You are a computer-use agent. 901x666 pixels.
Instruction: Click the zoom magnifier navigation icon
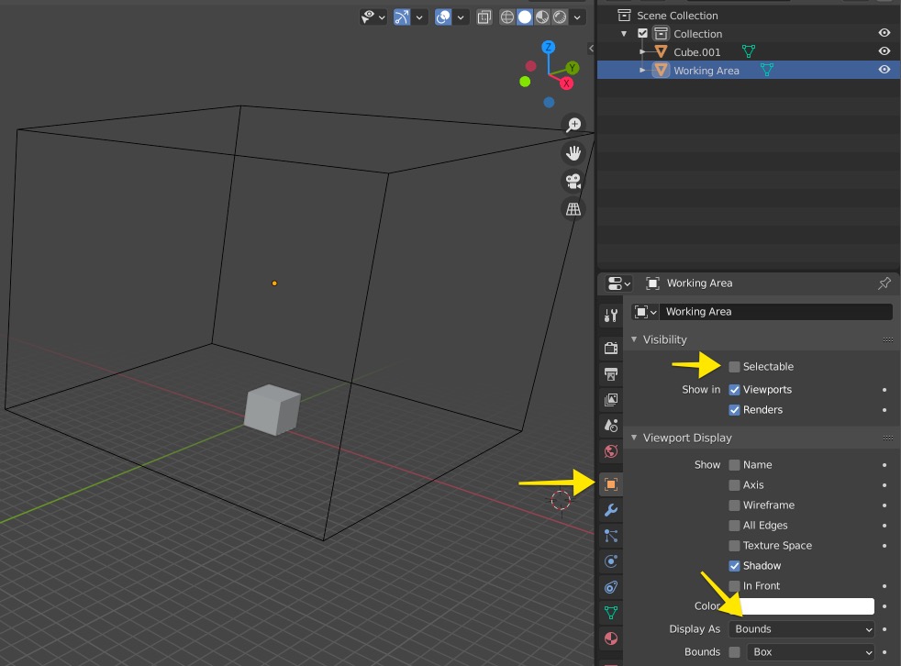tap(573, 125)
